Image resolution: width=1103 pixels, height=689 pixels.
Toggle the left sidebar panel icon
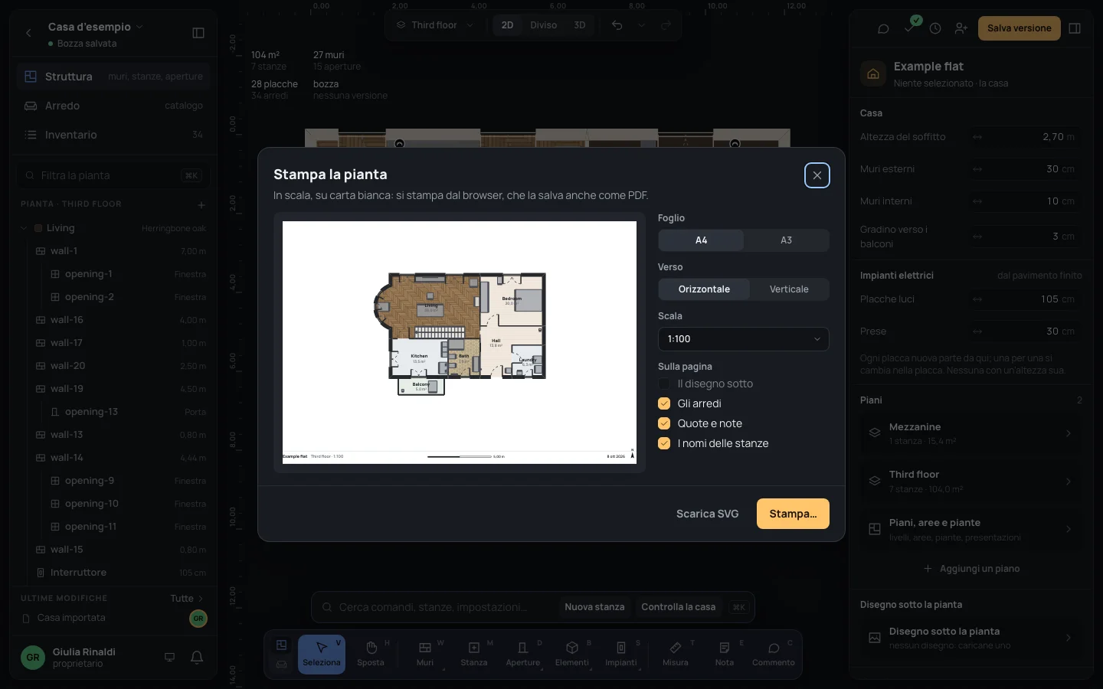tap(198, 33)
